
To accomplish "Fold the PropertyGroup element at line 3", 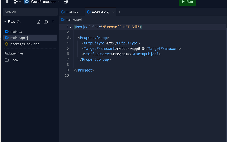I will [x=71, y=38].
